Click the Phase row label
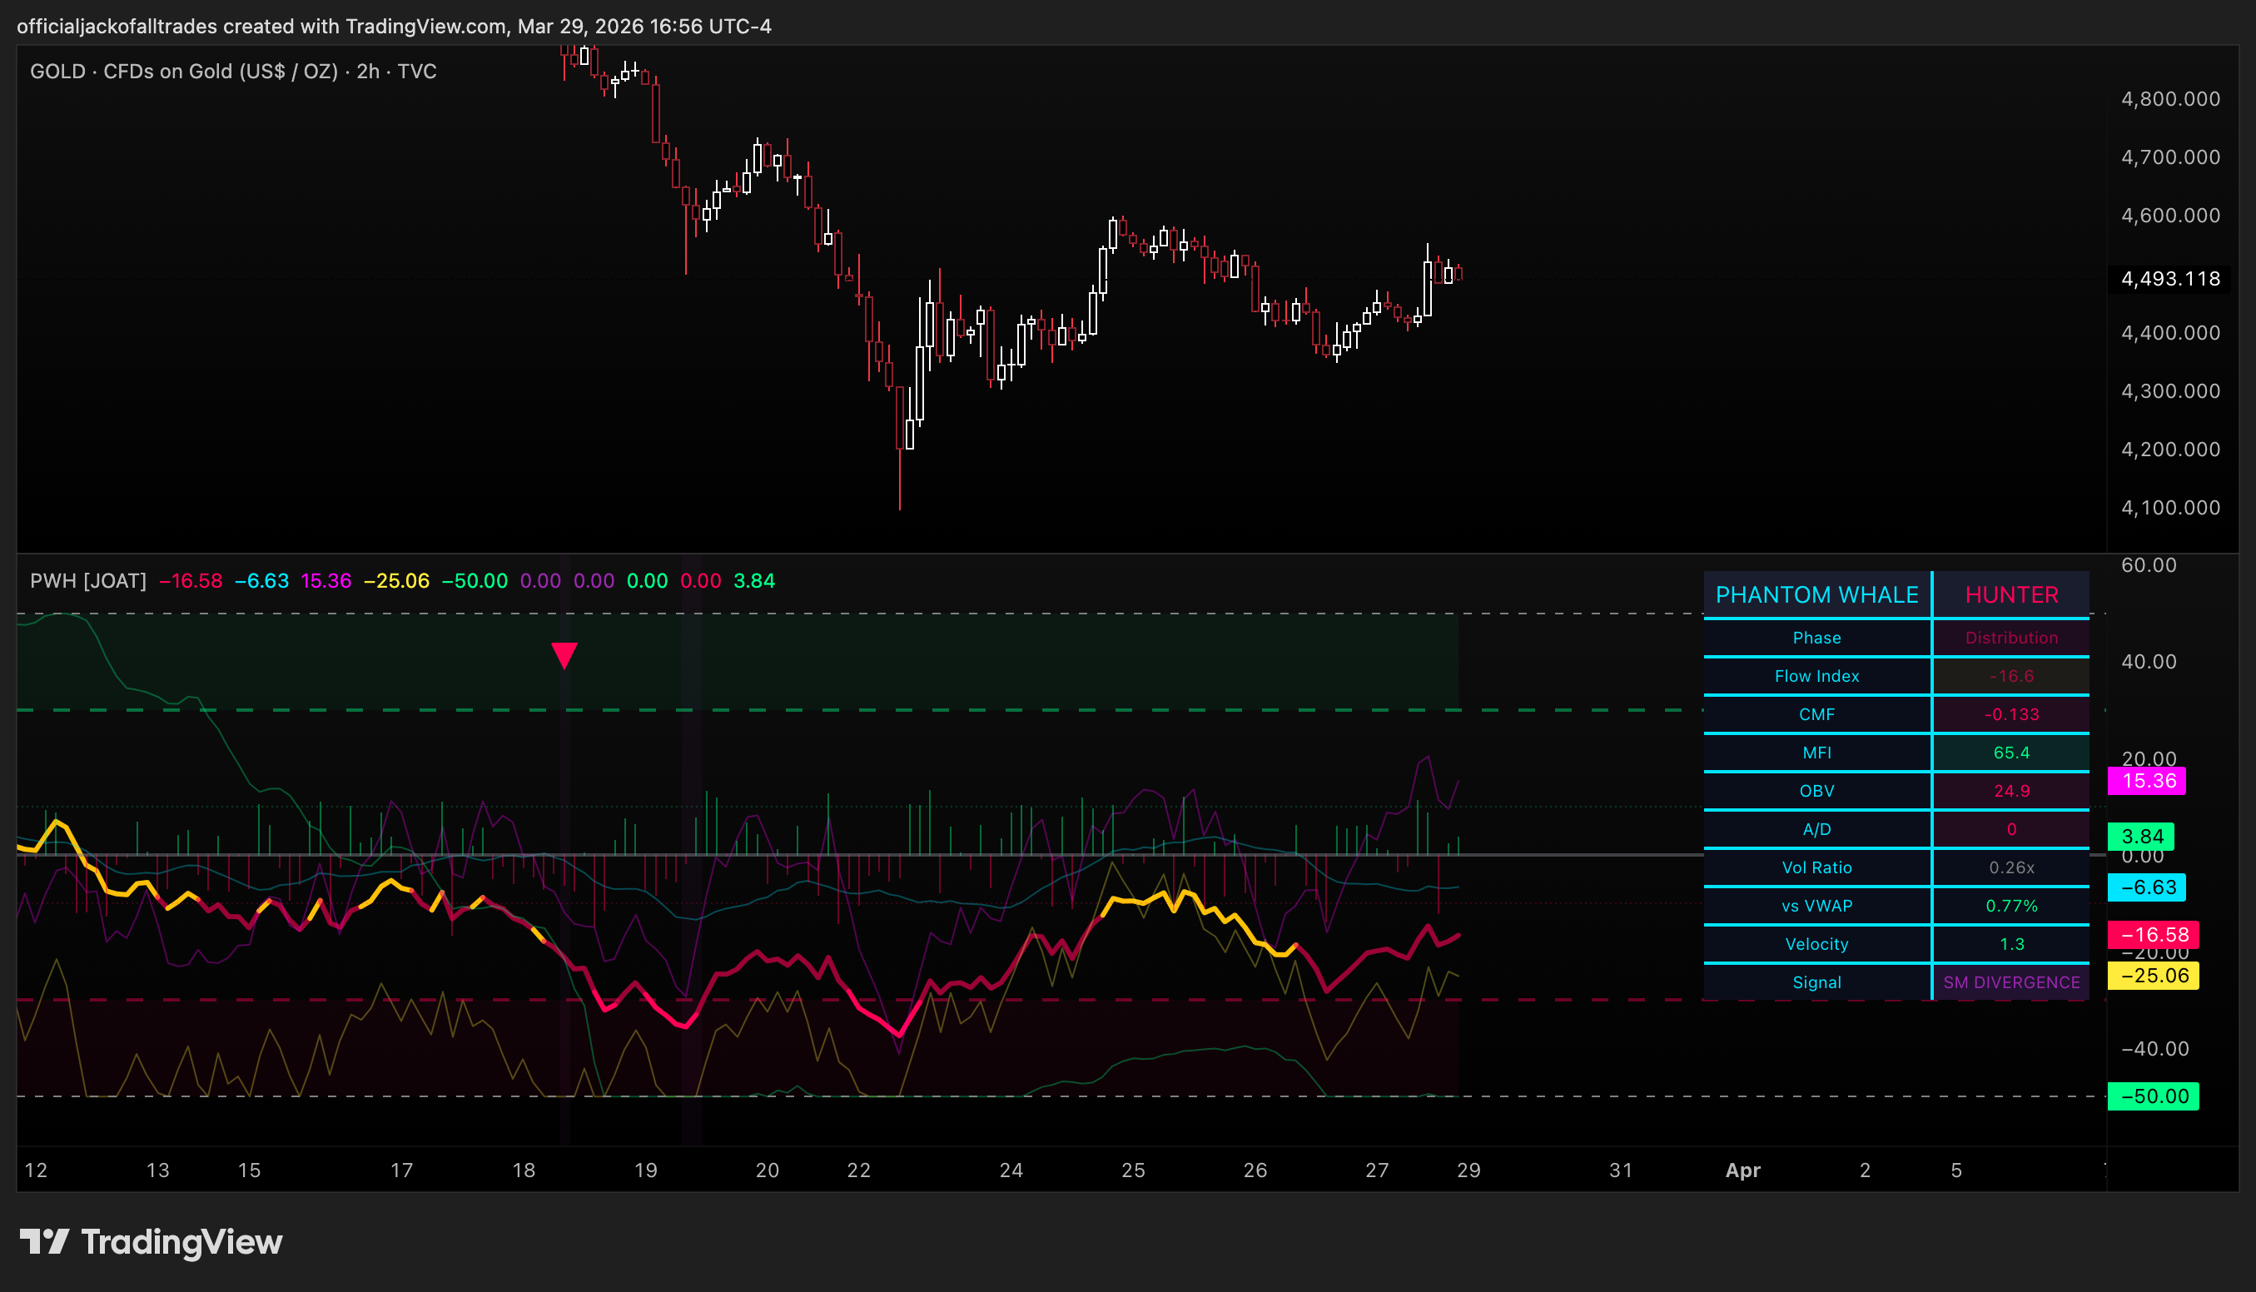The height and width of the screenshot is (1292, 2256). coord(1816,638)
